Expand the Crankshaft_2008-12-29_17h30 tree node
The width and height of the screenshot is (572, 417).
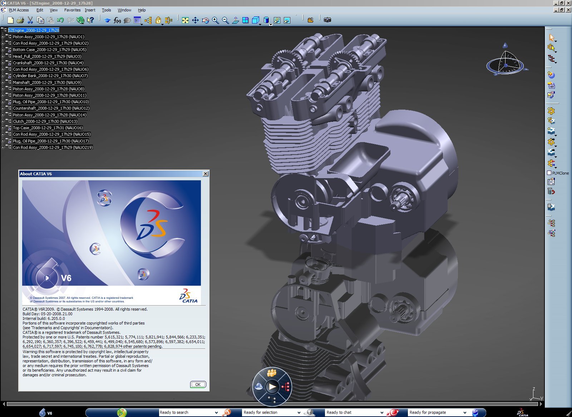pos(3,63)
